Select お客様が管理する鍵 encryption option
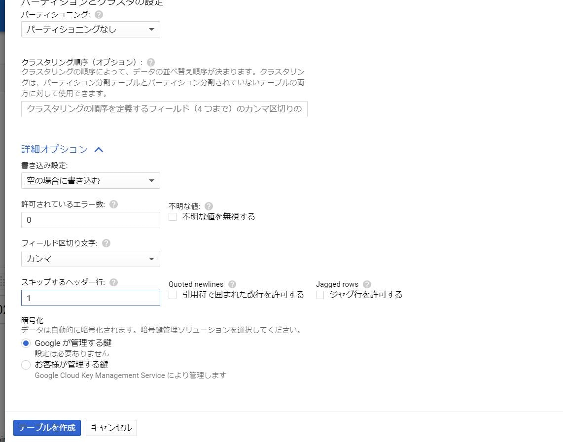Image resolution: width=563 pixels, height=442 pixels. [26, 365]
